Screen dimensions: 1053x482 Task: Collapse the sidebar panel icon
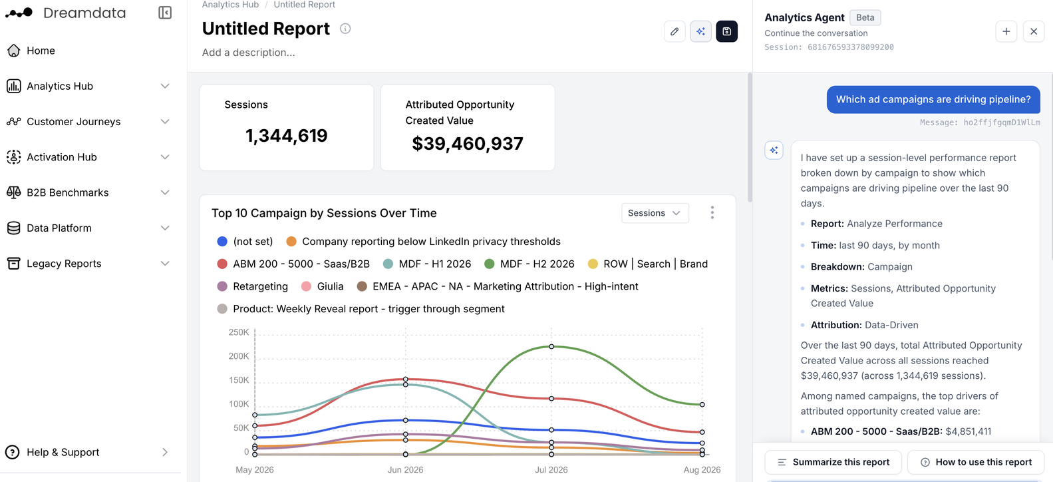pos(165,13)
